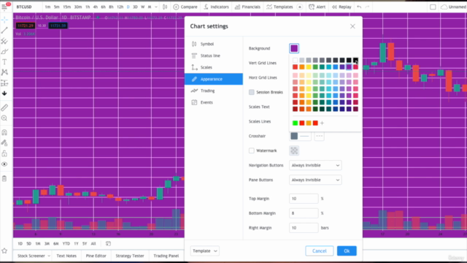This screenshot has width=467, height=263.
Task: Pick the black color swatch
Action: pos(355,60)
